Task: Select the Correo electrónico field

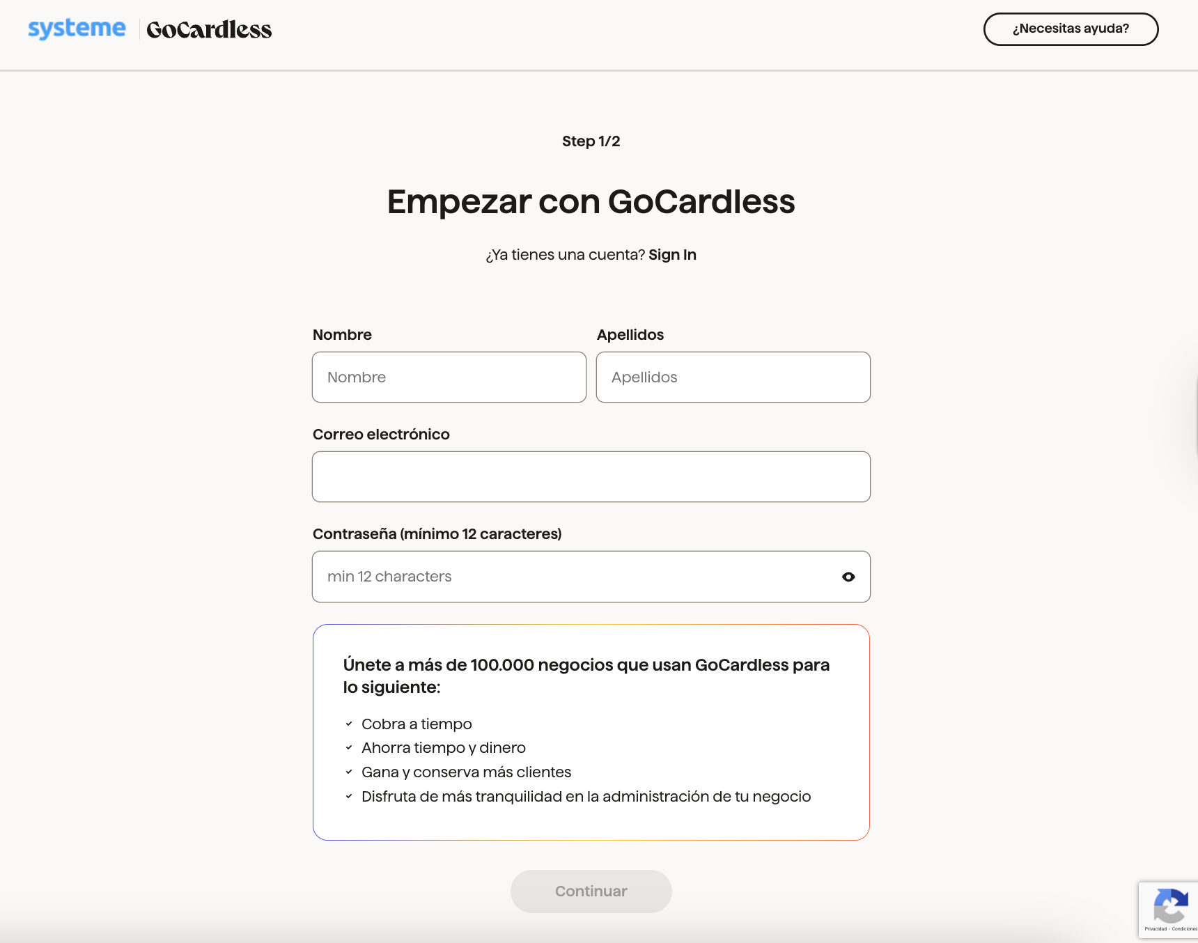Action: (x=591, y=476)
